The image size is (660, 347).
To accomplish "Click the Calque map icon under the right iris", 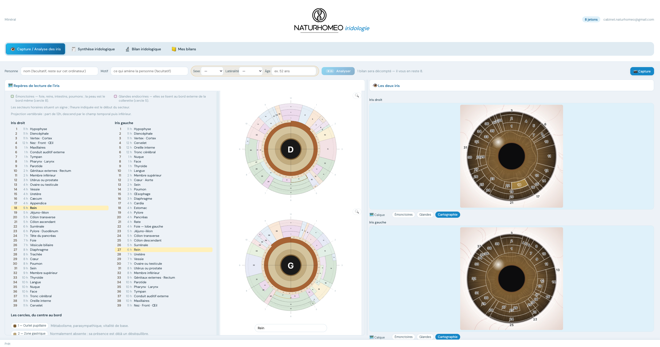I will (371, 215).
